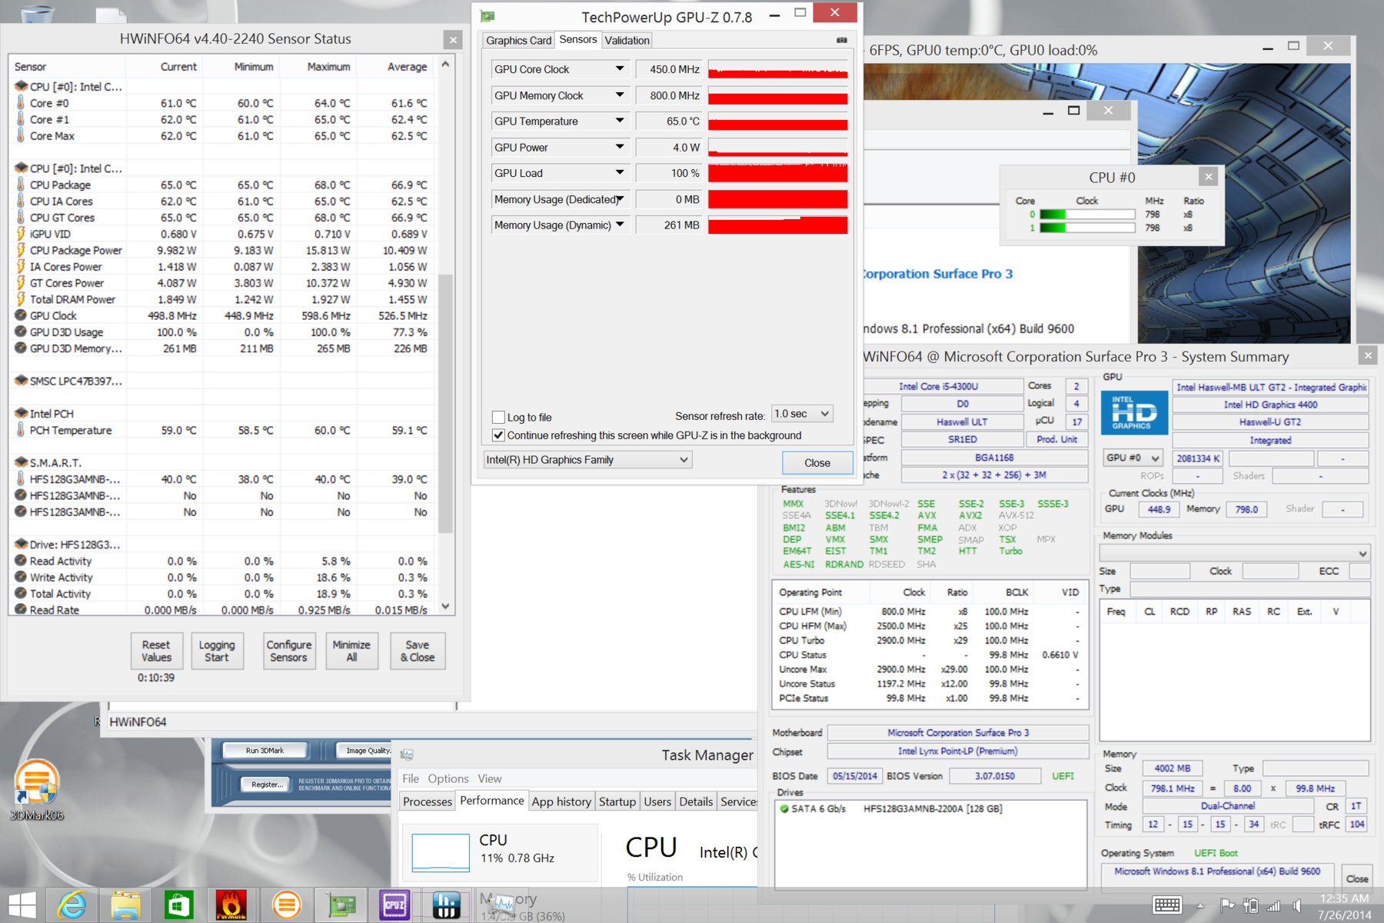Click HWiNFO sensor list vertical scrollbar thumb
The width and height of the screenshot is (1384, 923).
coord(445,403)
